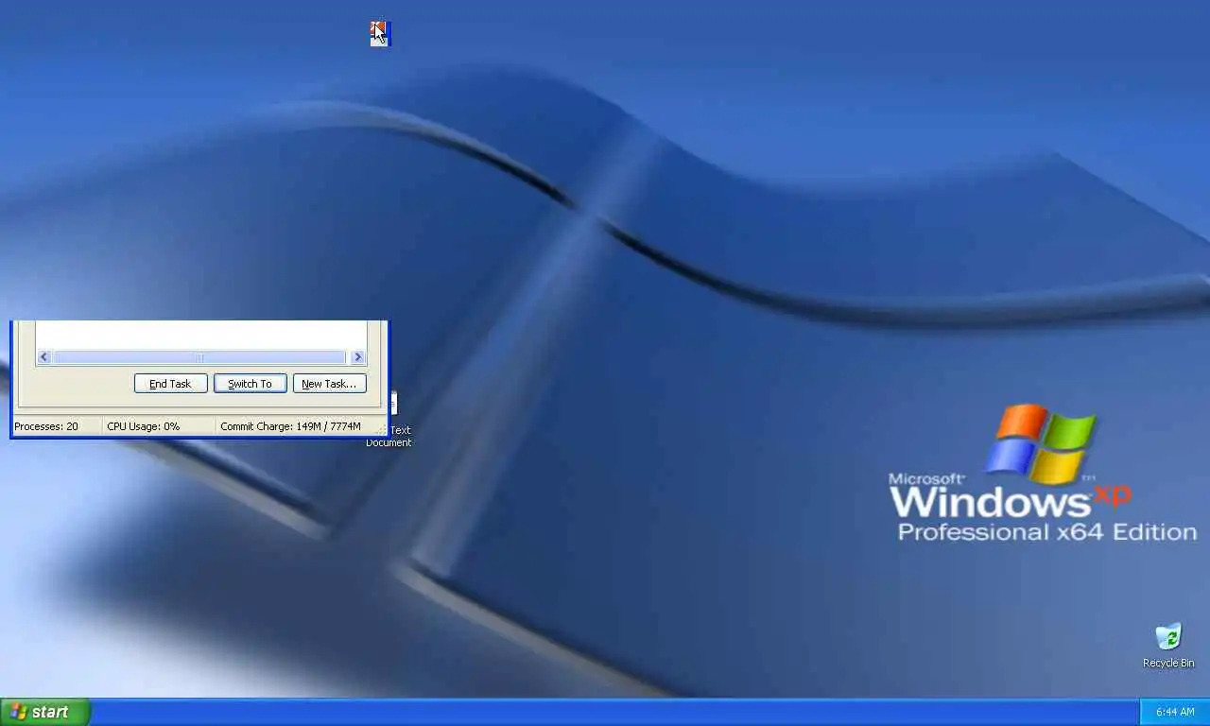Viewport: 1210px width, 726px height.
Task: Click the End Task button
Action: pos(170,384)
